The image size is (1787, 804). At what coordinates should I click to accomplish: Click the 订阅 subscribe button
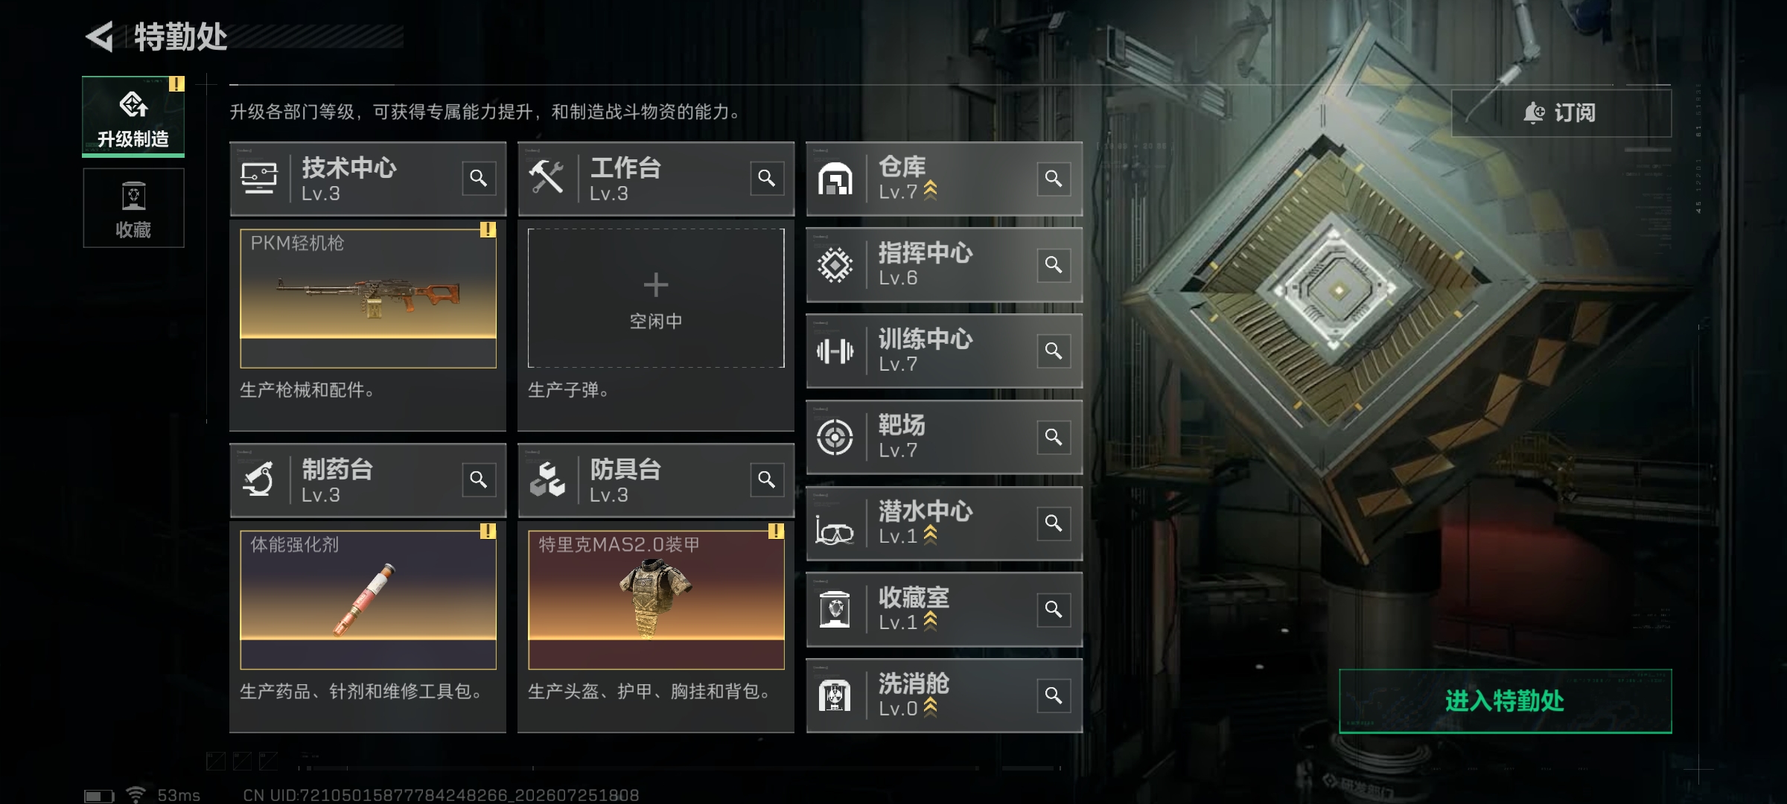click(x=1561, y=113)
